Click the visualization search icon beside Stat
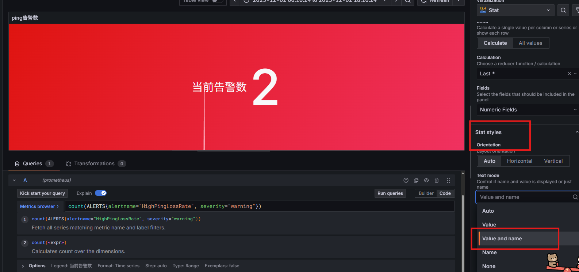 [x=563, y=10]
